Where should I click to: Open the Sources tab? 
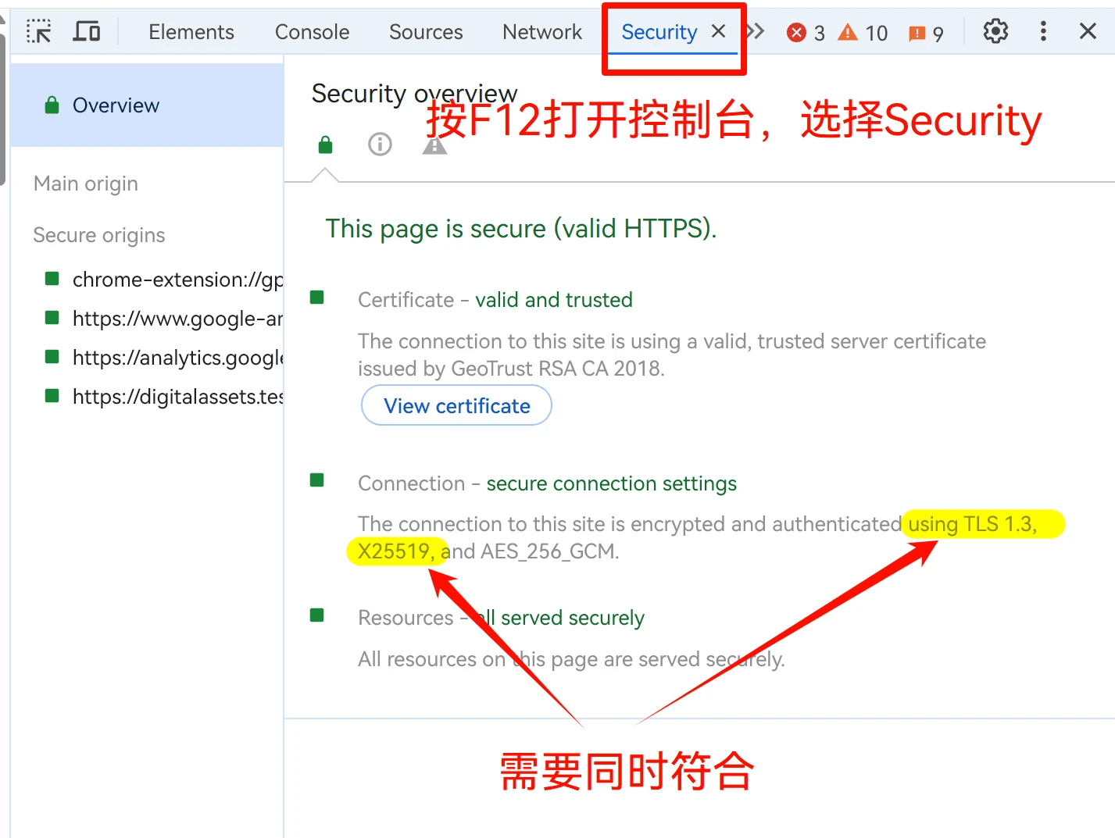(x=426, y=32)
